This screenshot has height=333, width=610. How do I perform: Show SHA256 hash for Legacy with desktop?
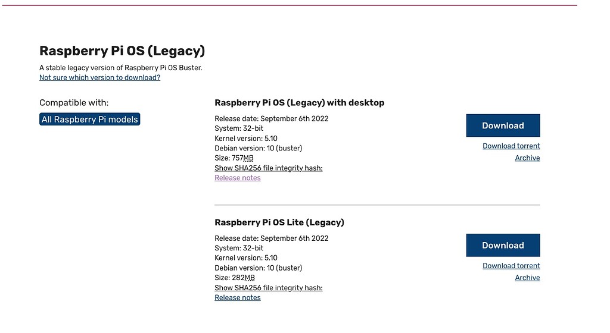[268, 168]
